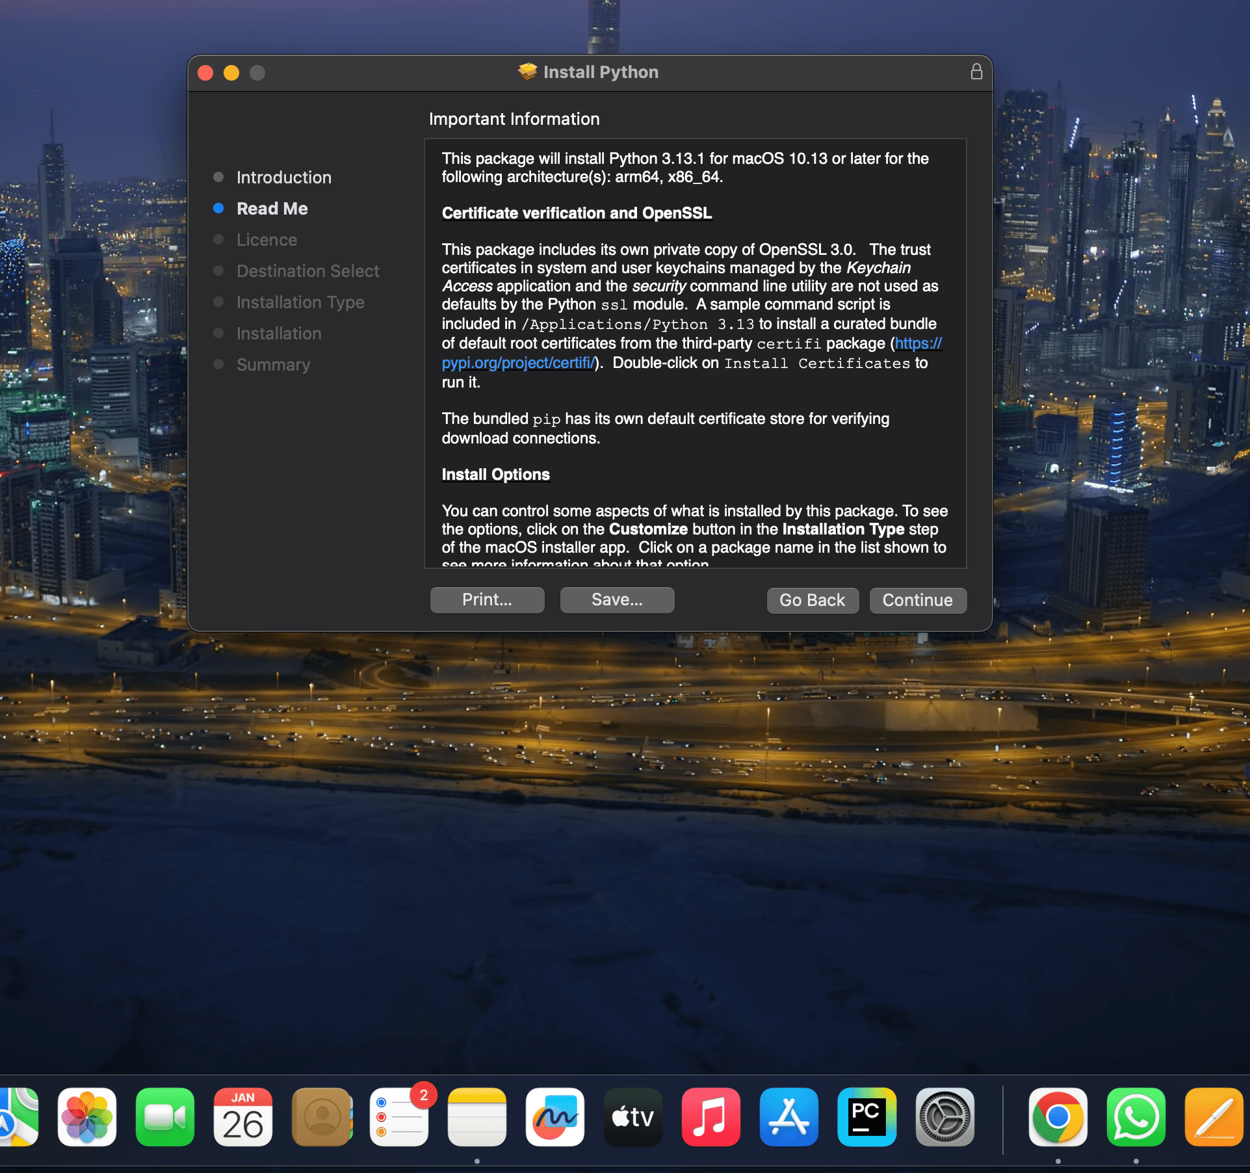The width and height of the screenshot is (1250, 1173).
Task: Select the Installation step in sidebar
Action: [x=279, y=334]
